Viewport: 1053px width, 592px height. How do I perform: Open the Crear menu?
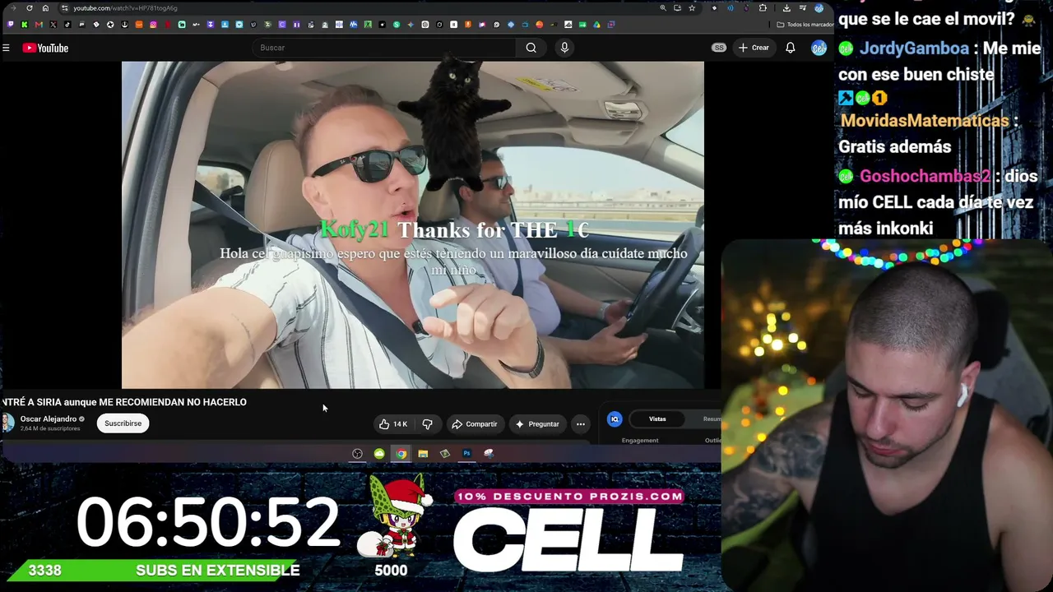(754, 48)
